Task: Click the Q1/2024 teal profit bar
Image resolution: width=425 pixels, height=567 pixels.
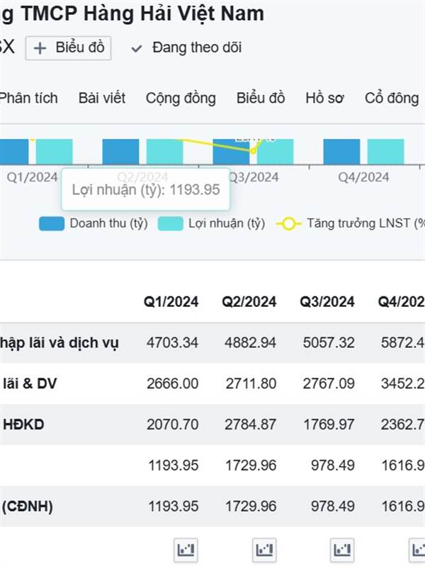Action: (x=55, y=152)
